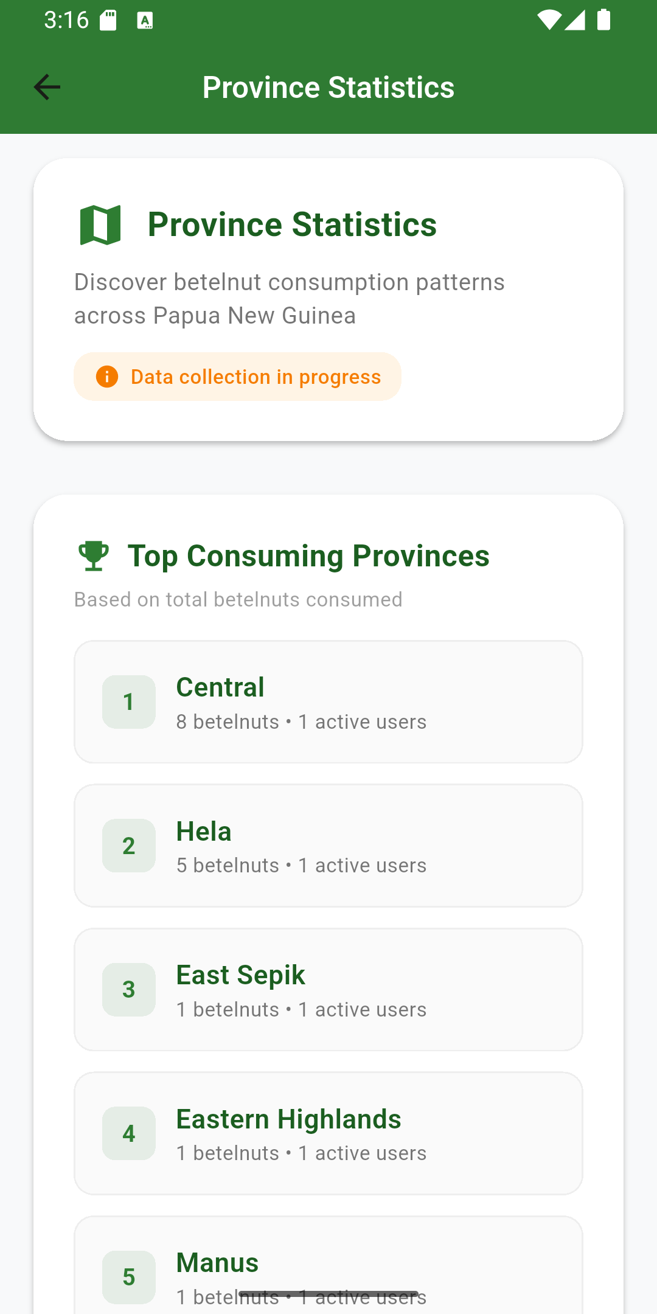The image size is (657, 1314).
Task: Click the rank 3 badge
Action: [x=129, y=990]
